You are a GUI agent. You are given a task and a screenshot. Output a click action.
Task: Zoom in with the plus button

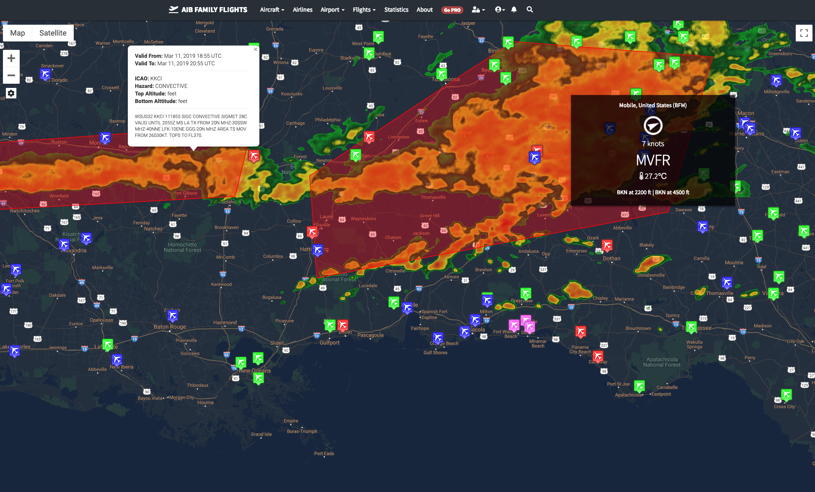pyautogui.click(x=11, y=58)
